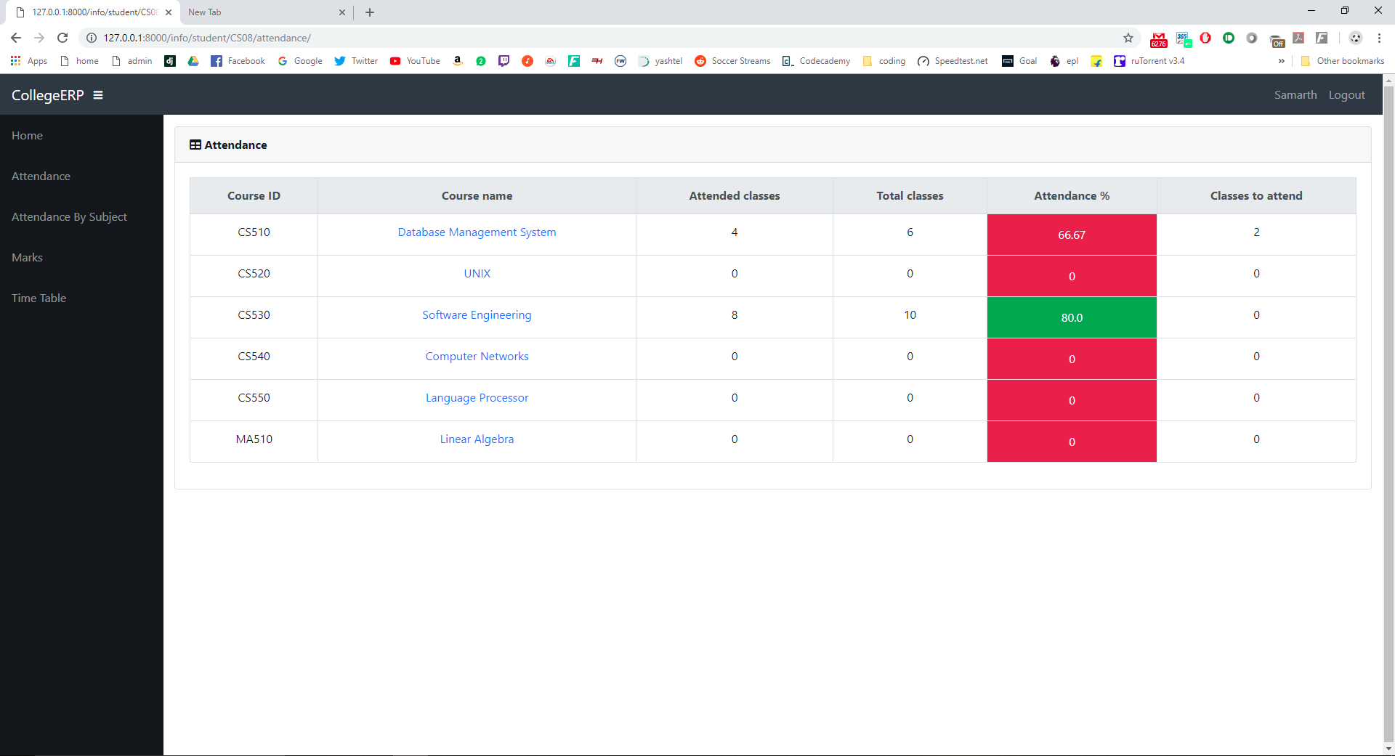Image resolution: width=1395 pixels, height=756 pixels.
Task: Click the green 80.0 attendance cell
Action: tap(1072, 317)
